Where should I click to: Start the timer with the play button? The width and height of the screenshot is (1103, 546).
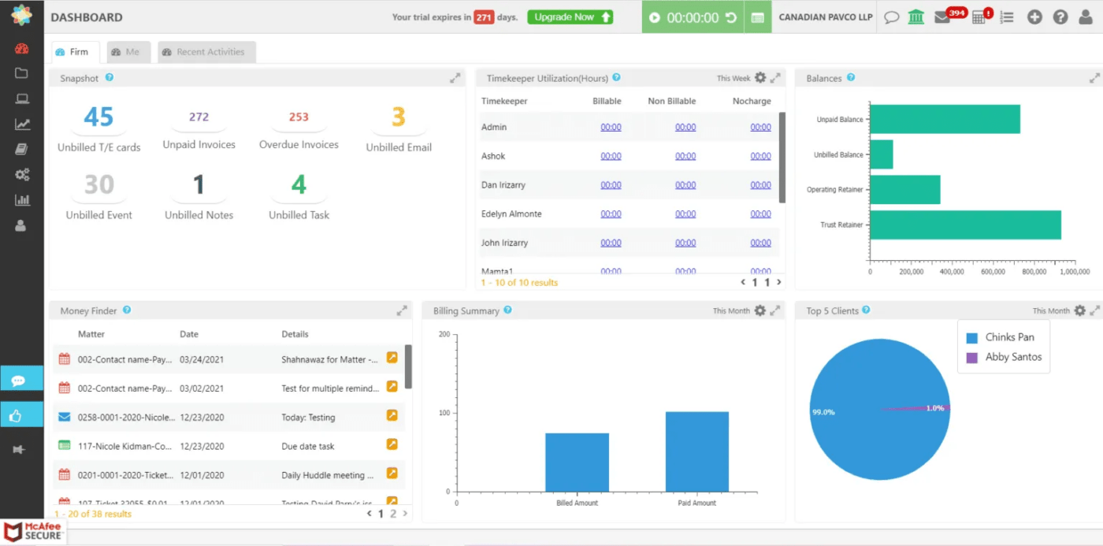click(654, 17)
